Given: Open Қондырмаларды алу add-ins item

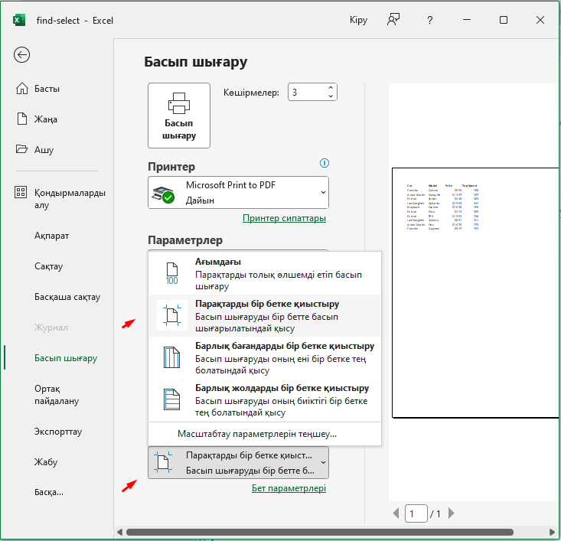Looking at the screenshot, I should point(60,199).
